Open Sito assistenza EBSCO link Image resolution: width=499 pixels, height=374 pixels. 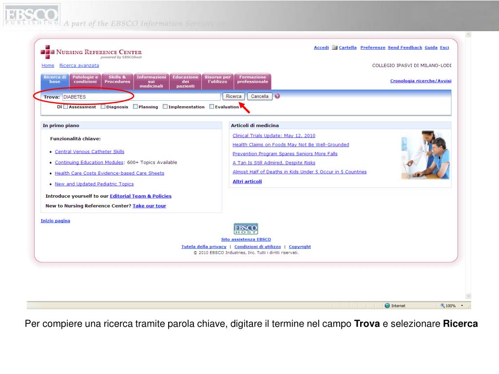[x=246, y=240]
